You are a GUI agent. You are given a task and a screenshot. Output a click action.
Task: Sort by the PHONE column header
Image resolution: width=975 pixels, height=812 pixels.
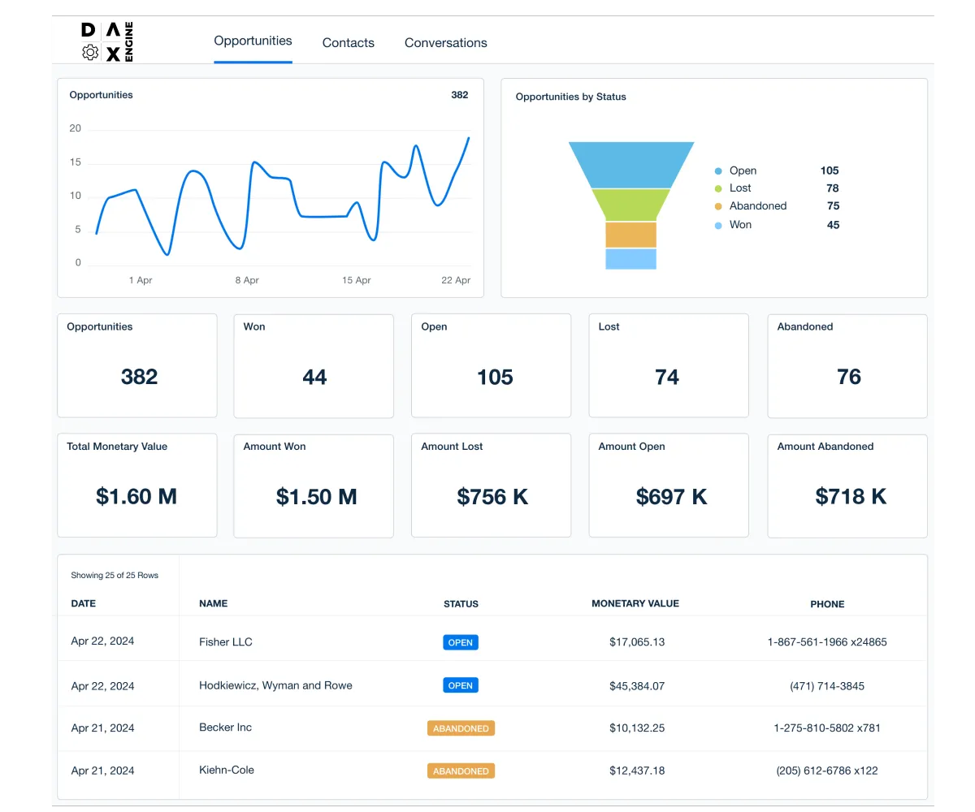827,604
